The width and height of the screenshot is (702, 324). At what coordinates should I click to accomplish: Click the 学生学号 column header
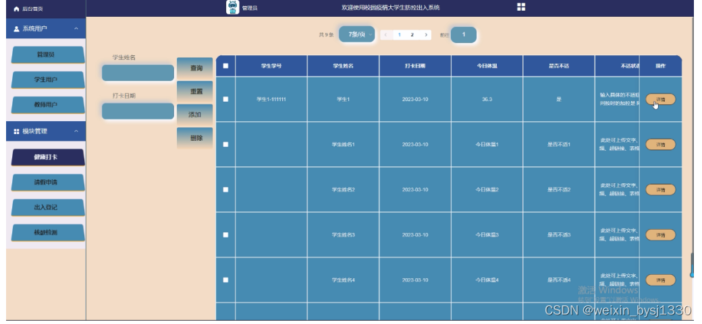pyautogui.click(x=271, y=66)
